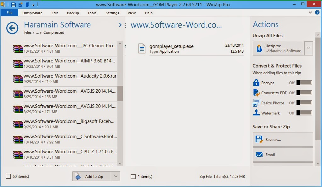Click the file list scroll down arrow
Screen dimensions: 322x187
(x=120, y=164)
